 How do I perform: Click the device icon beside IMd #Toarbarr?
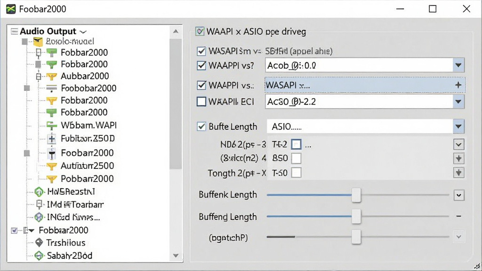[x=39, y=204]
